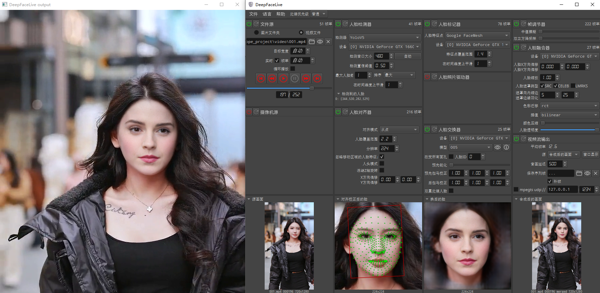Expand the 色彩迁移 rct dropdown
This screenshot has width=600, height=293.
coord(569,106)
